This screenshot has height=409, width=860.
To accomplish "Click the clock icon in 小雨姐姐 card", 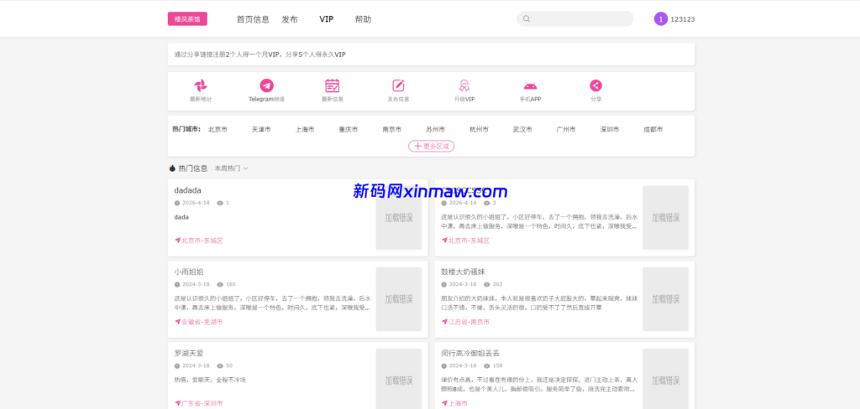I will [177, 284].
